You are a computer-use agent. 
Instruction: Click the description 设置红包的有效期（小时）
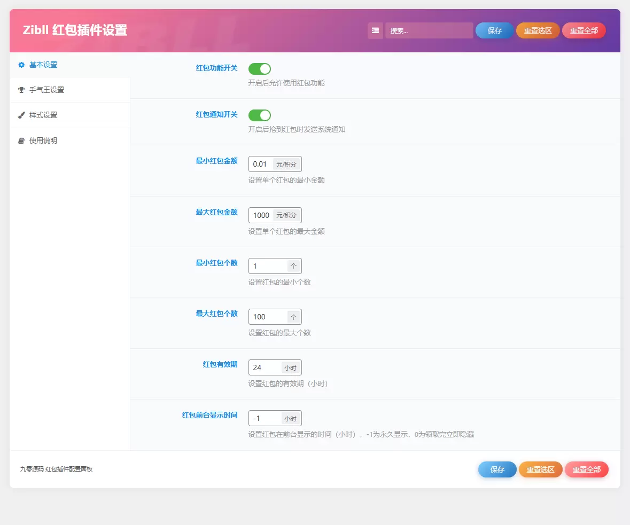tap(289, 383)
